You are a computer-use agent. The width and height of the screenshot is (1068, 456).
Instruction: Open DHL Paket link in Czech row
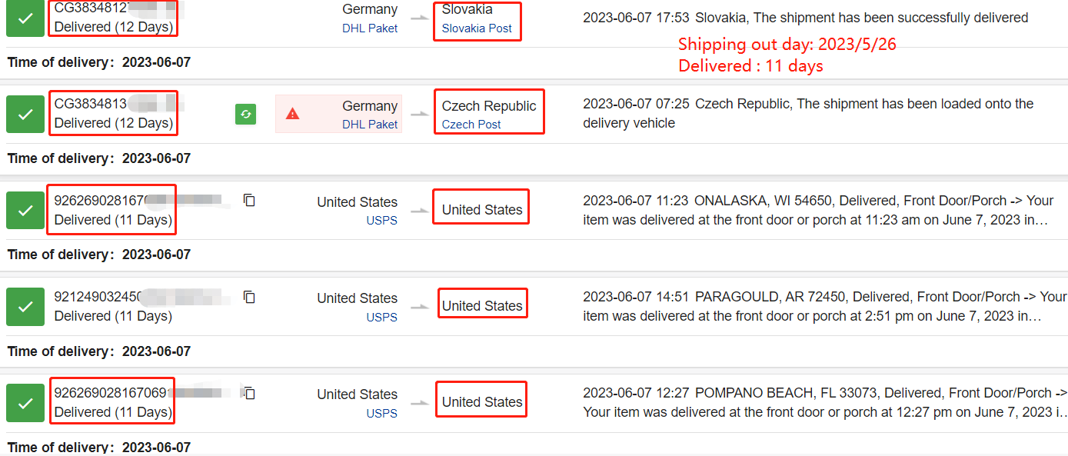[x=370, y=125]
